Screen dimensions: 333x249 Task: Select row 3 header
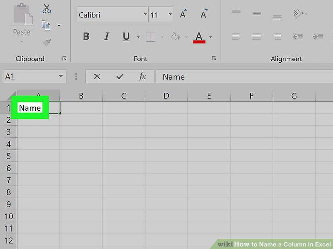(9, 132)
